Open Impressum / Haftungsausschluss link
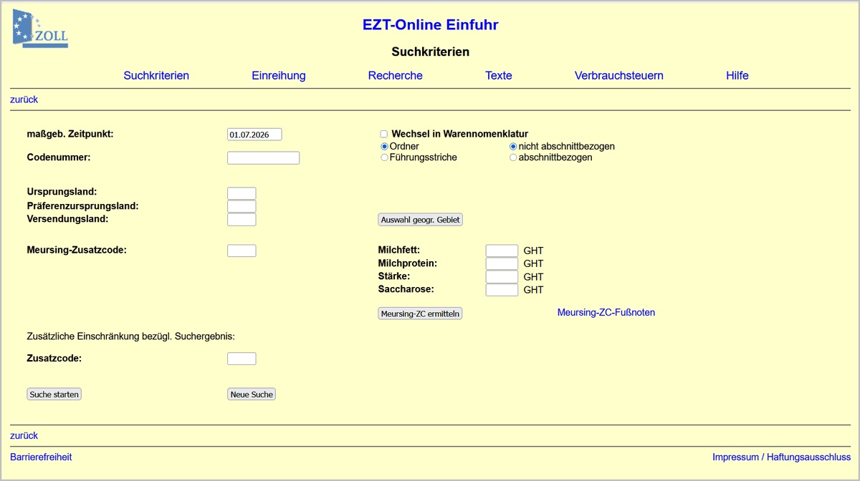Image resolution: width=860 pixels, height=481 pixels. 781,457
